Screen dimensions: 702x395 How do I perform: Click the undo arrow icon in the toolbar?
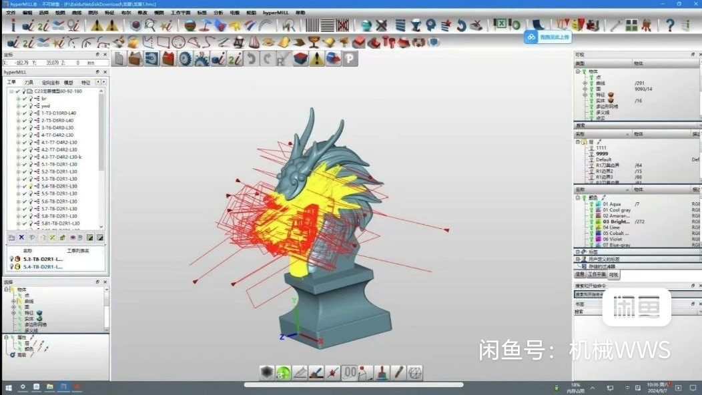pos(252,58)
